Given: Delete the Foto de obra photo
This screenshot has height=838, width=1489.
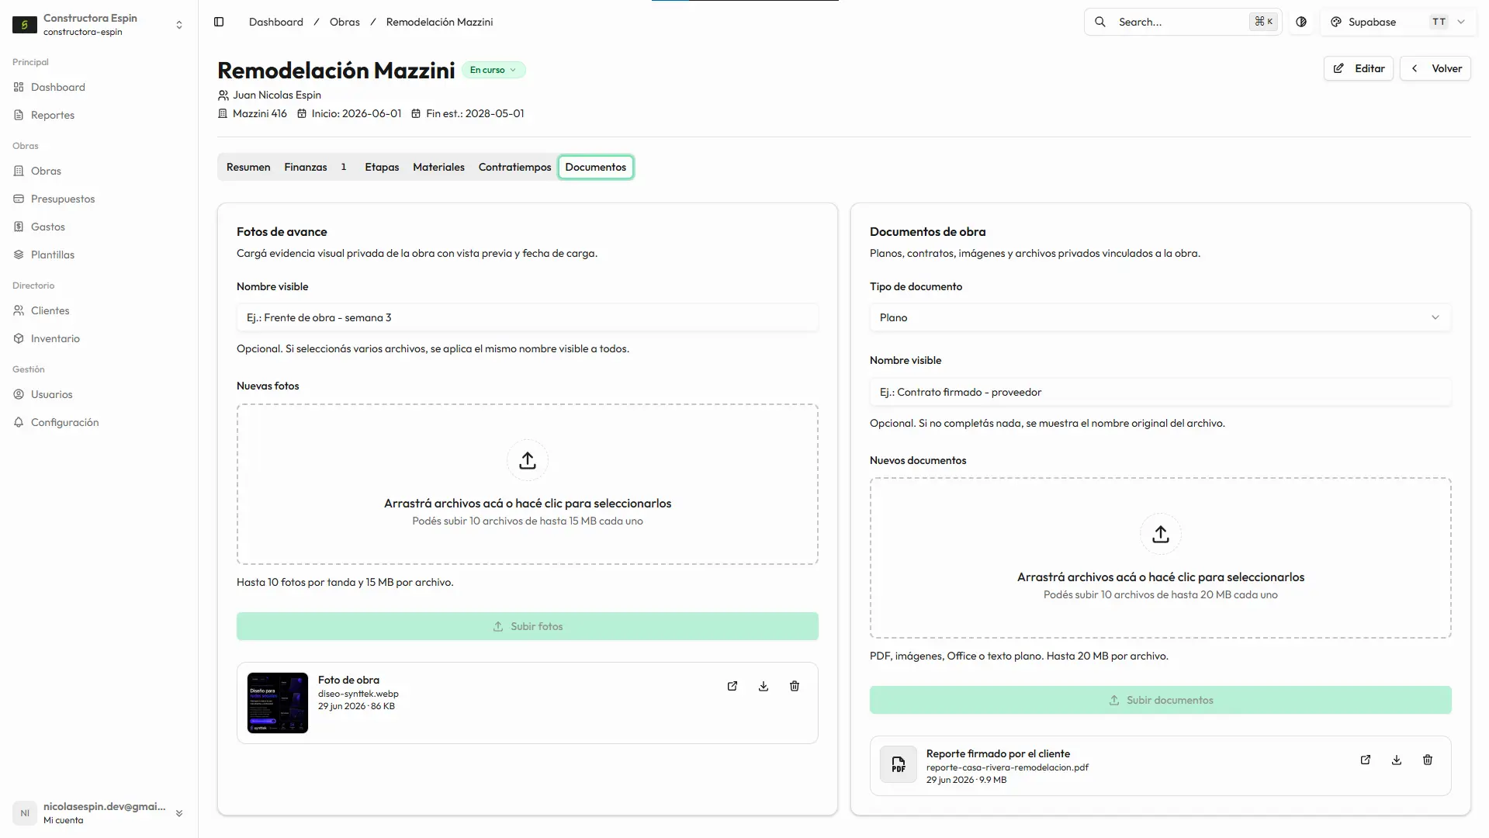Looking at the screenshot, I should (x=795, y=686).
